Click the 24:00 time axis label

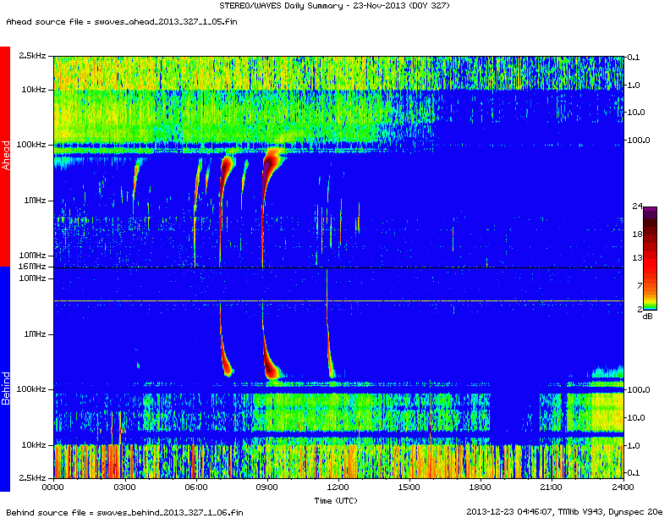point(622,488)
